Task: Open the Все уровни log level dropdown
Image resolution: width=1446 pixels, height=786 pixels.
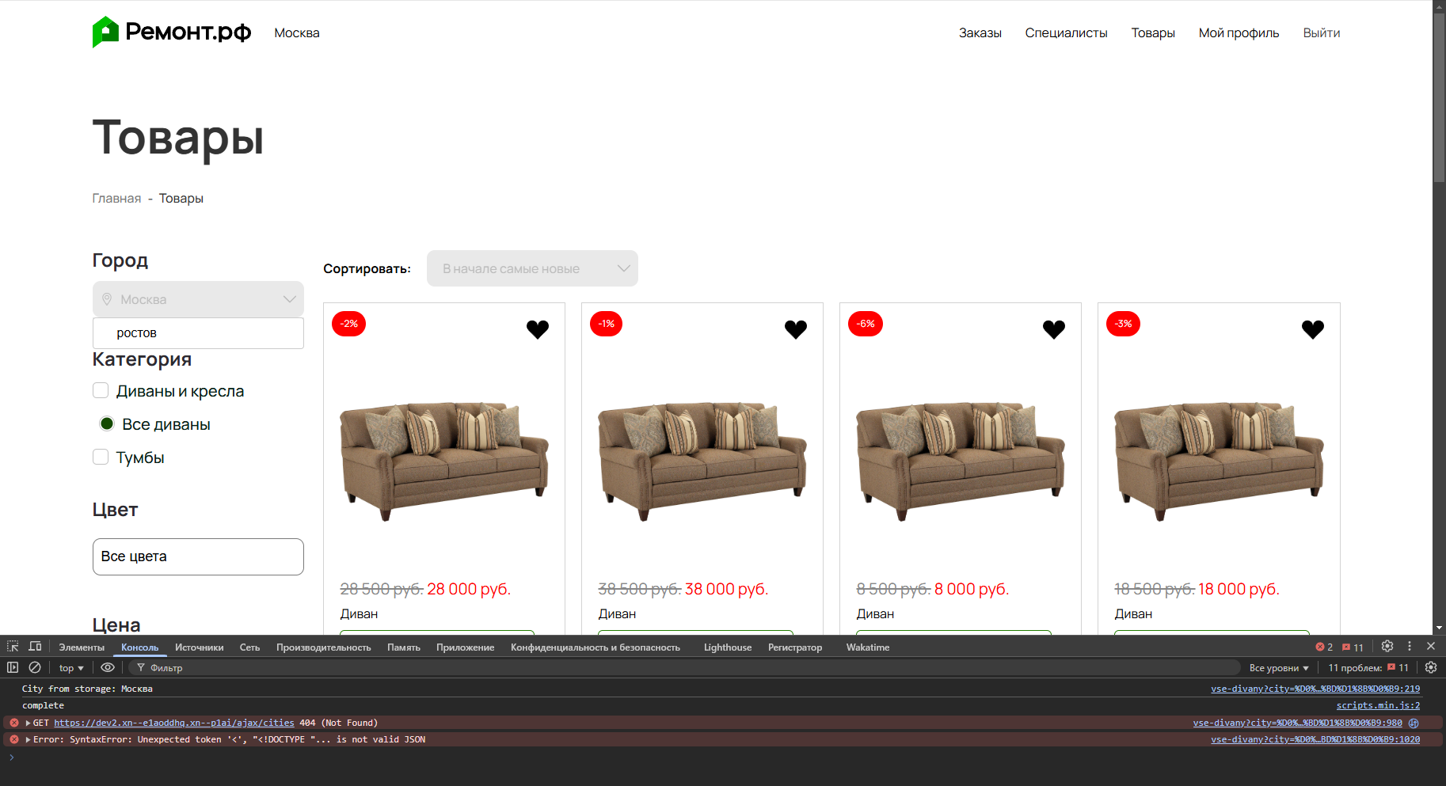Action: pyautogui.click(x=1278, y=668)
